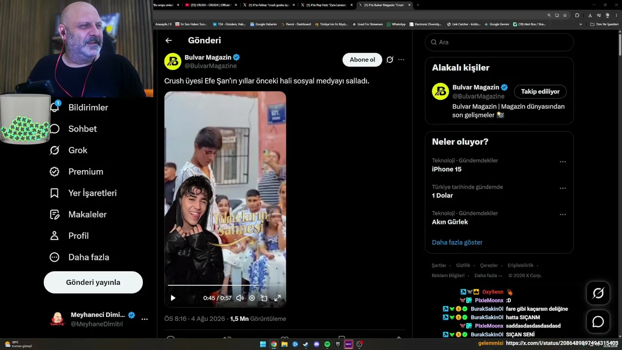The height and width of the screenshot is (350, 622).
Task: Open Reklam Bilgileri footer link
Action: tap(448, 276)
